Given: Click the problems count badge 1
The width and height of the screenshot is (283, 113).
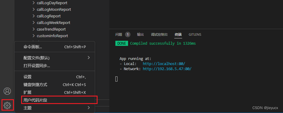Looking at the screenshot, I should click(128, 34).
